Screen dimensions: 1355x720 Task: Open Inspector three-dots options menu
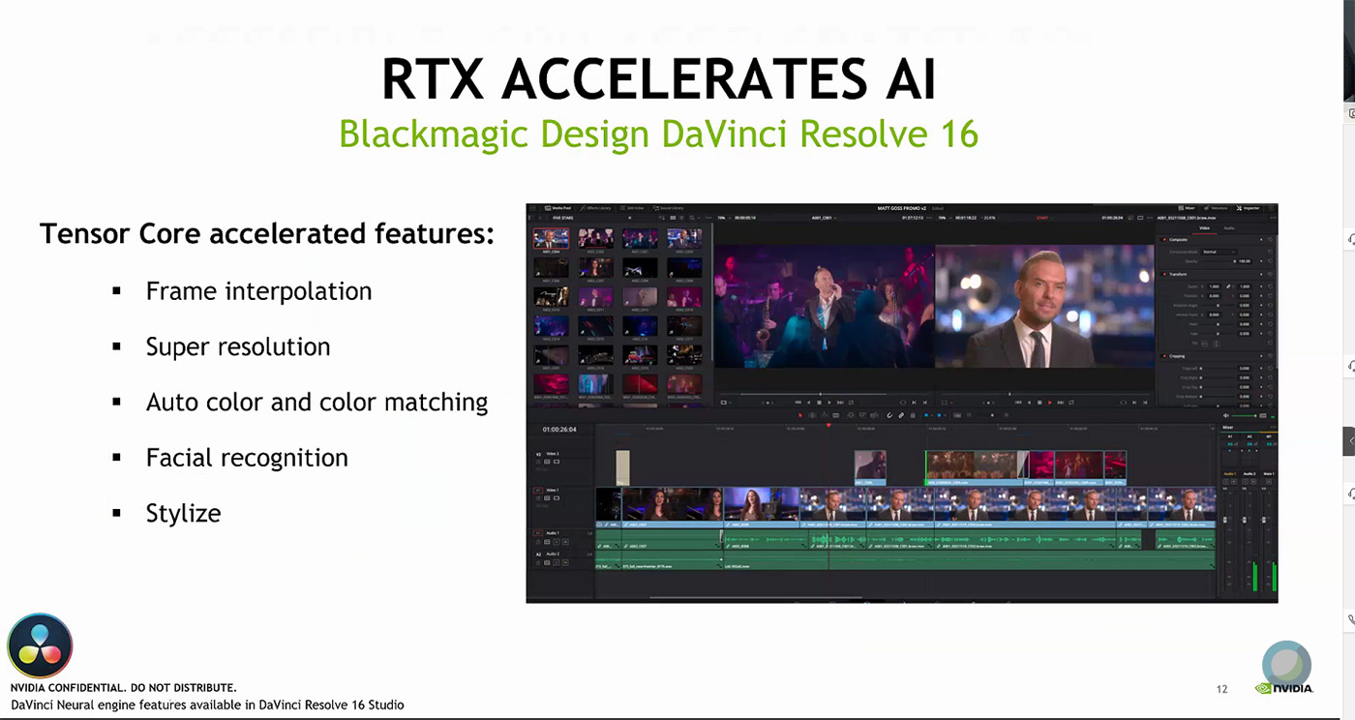(1273, 218)
